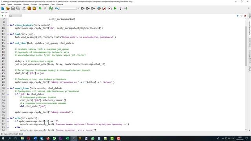
Task: Click the line chat_data['job'] = job
Action: [29, 73]
